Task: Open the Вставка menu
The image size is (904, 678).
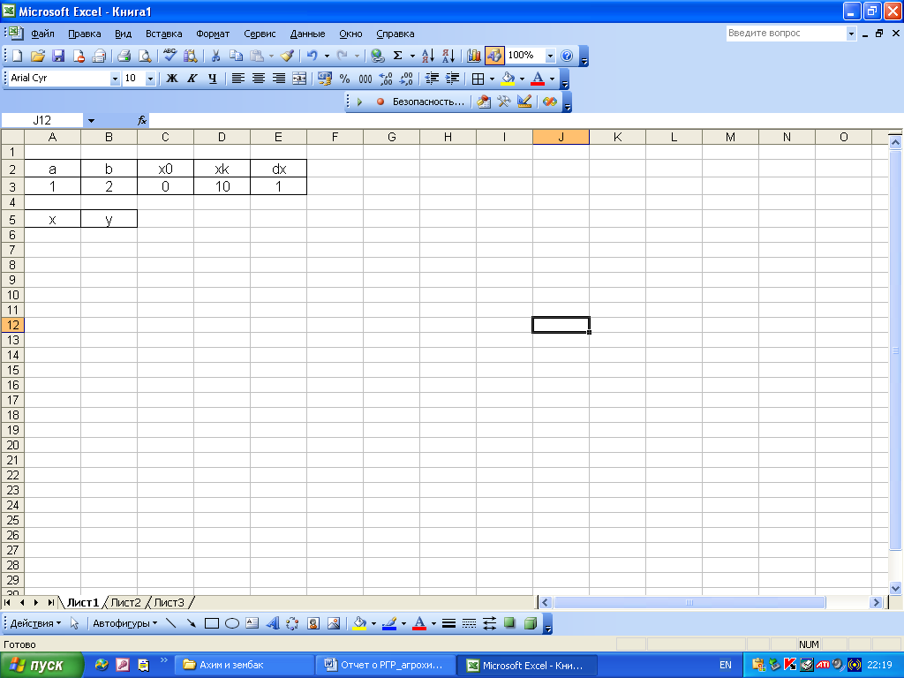Action: [x=163, y=34]
